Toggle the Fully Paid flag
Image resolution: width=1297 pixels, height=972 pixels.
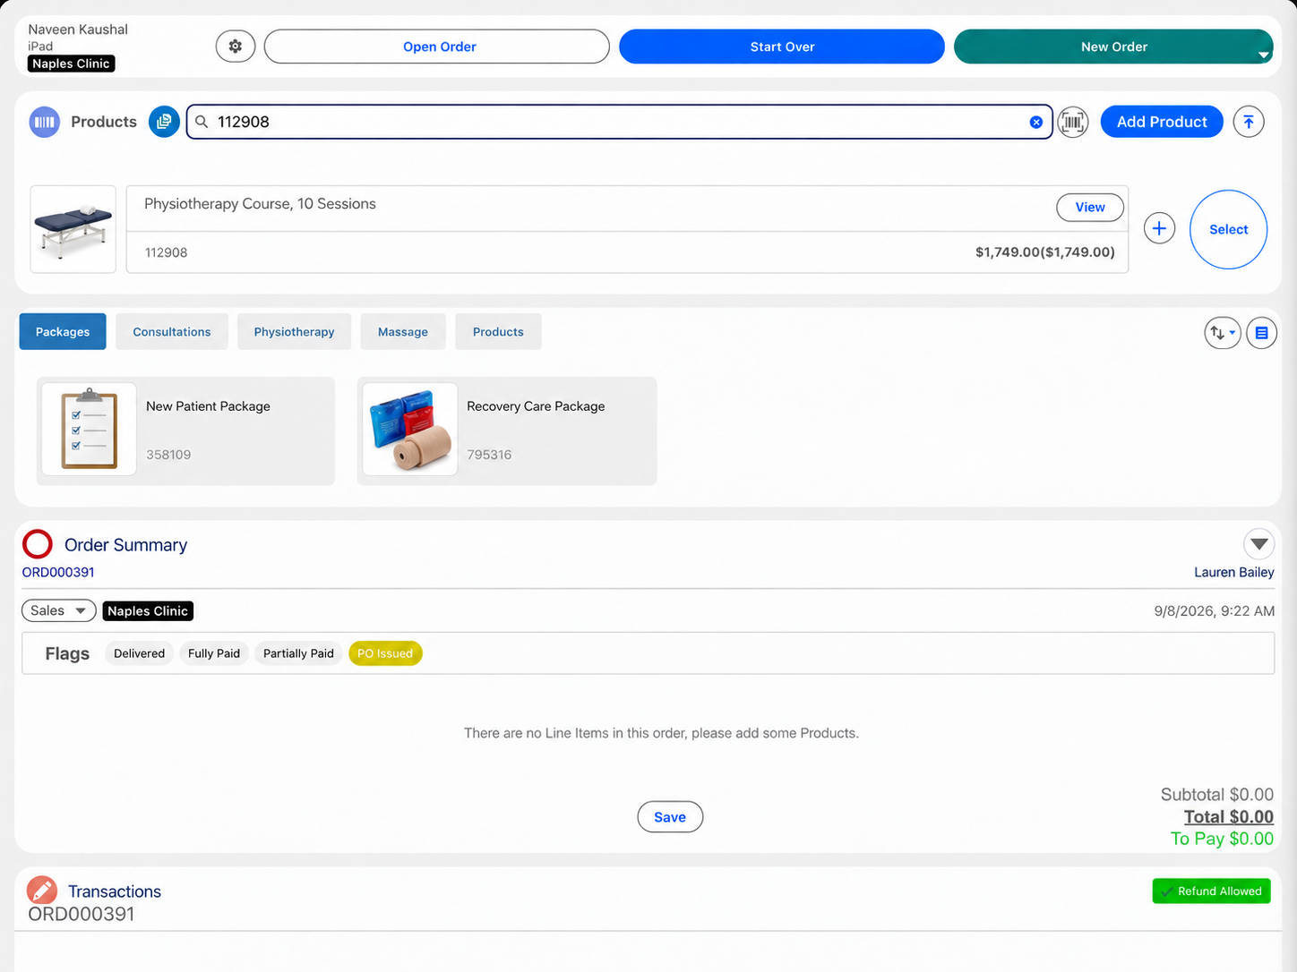tap(214, 653)
